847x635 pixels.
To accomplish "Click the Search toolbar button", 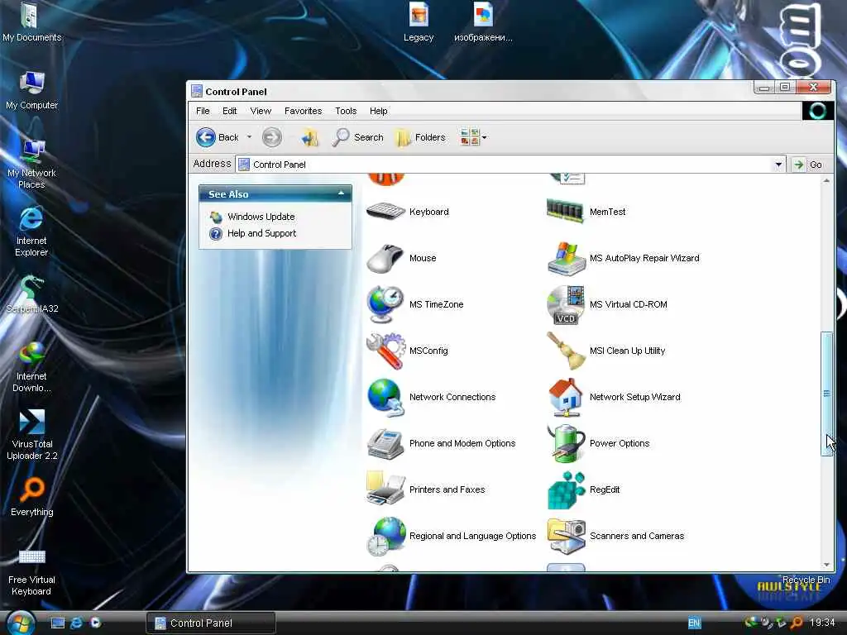I will click(357, 138).
